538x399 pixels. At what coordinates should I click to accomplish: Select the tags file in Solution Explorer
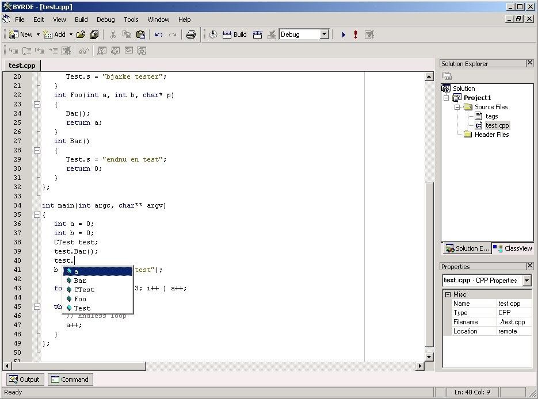tap(491, 116)
